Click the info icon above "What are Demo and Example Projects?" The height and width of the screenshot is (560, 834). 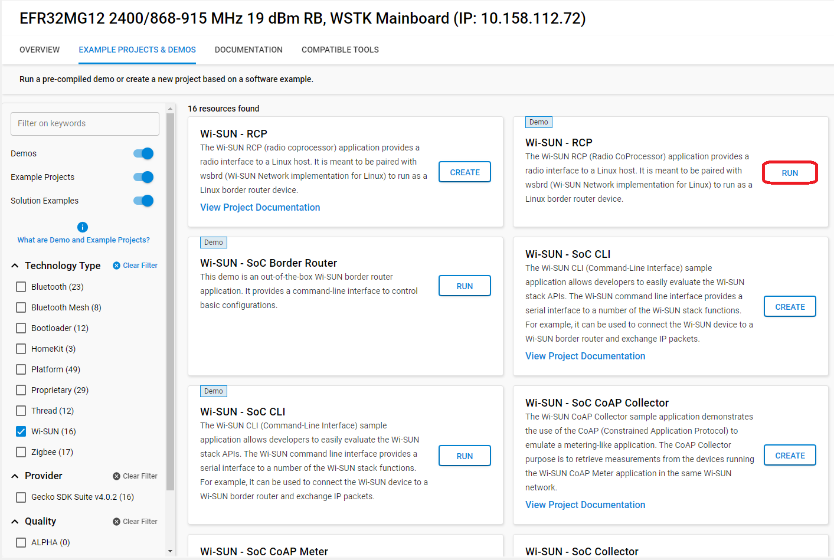click(83, 227)
